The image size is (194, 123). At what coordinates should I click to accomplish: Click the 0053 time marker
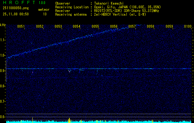pos(58,26)
